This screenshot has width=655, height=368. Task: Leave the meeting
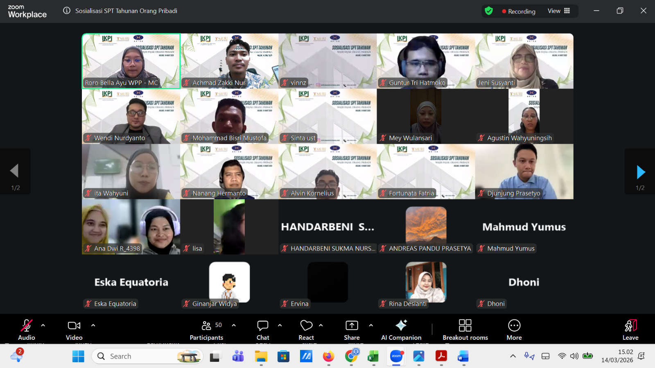pos(630,330)
